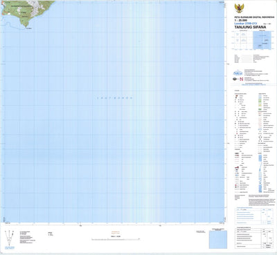Click the blue highlighted sheet index diagram
277x255 pixels.
pos(262,40)
